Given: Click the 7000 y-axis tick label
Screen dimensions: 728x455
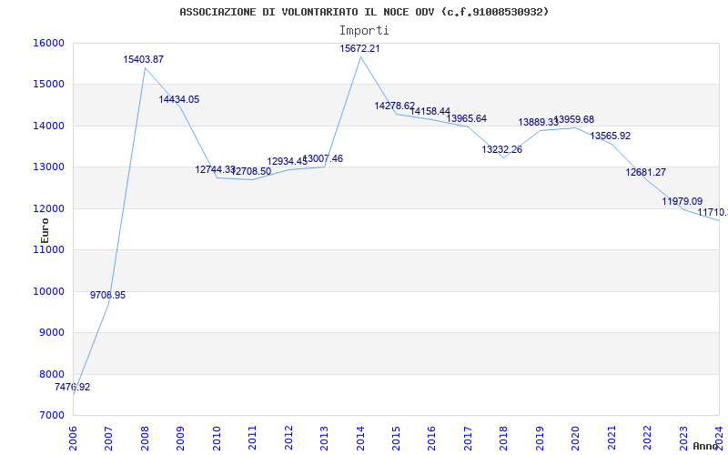Looking at the screenshot, I should coord(51,416).
